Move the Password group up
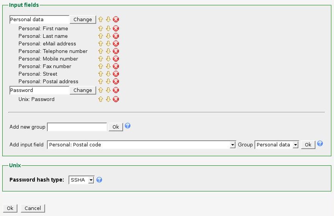The image size is (334, 216). click(x=101, y=90)
